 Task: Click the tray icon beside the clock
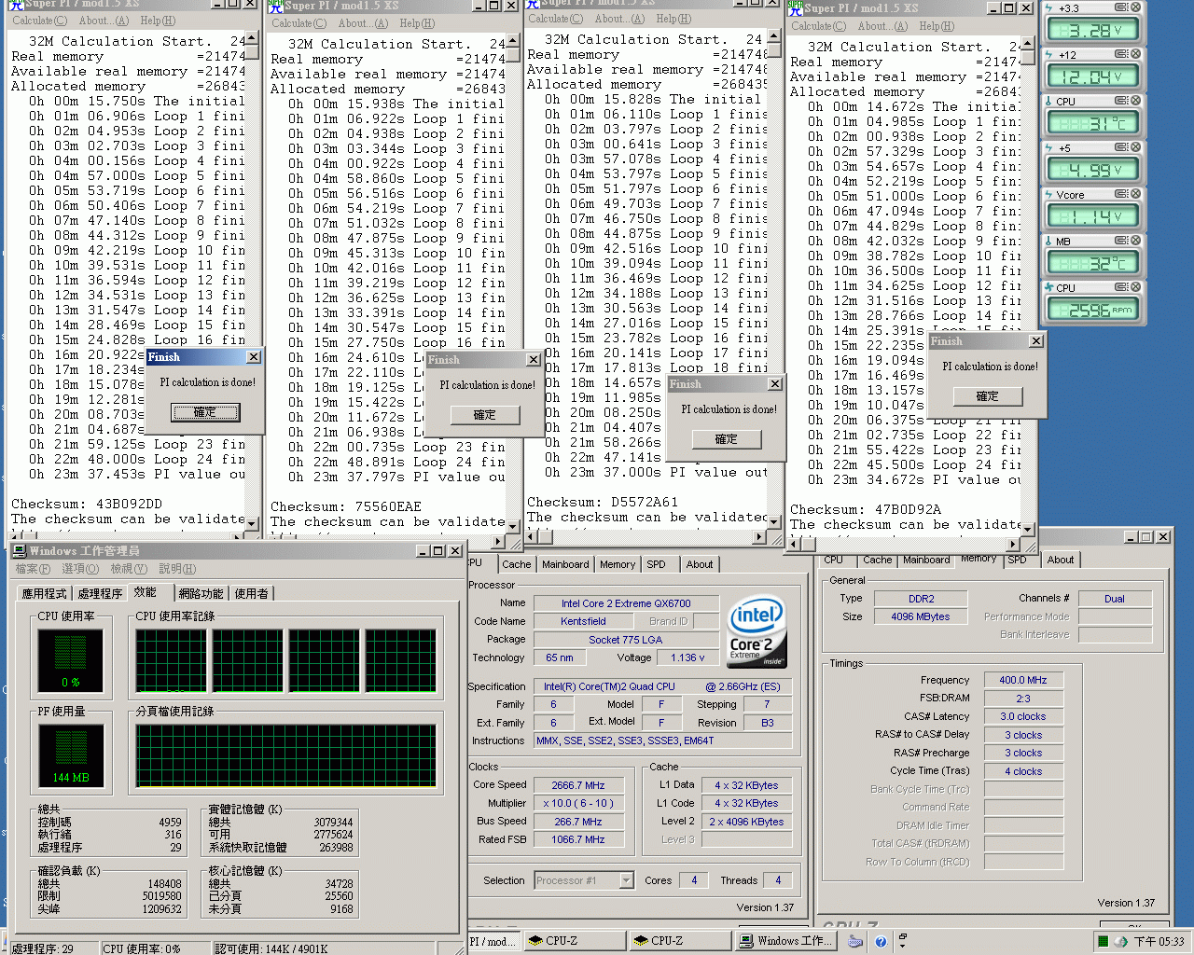(x=1122, y=941)
